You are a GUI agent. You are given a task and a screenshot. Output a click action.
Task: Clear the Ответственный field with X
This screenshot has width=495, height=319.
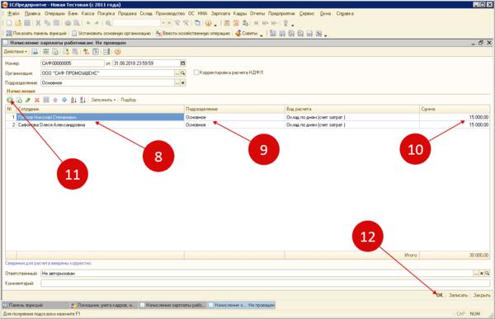482,274
